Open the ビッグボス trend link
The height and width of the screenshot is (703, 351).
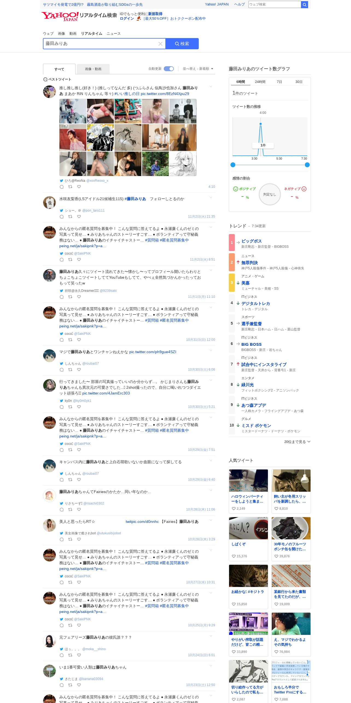click(251, 241)
